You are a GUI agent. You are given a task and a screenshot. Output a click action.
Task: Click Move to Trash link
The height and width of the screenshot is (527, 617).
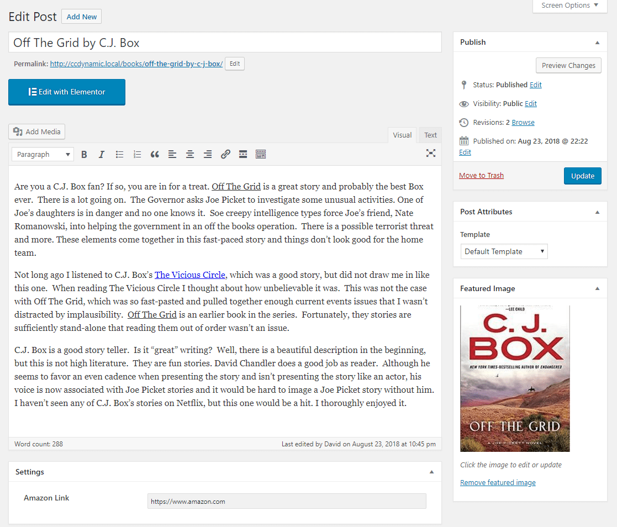point(481,176)
